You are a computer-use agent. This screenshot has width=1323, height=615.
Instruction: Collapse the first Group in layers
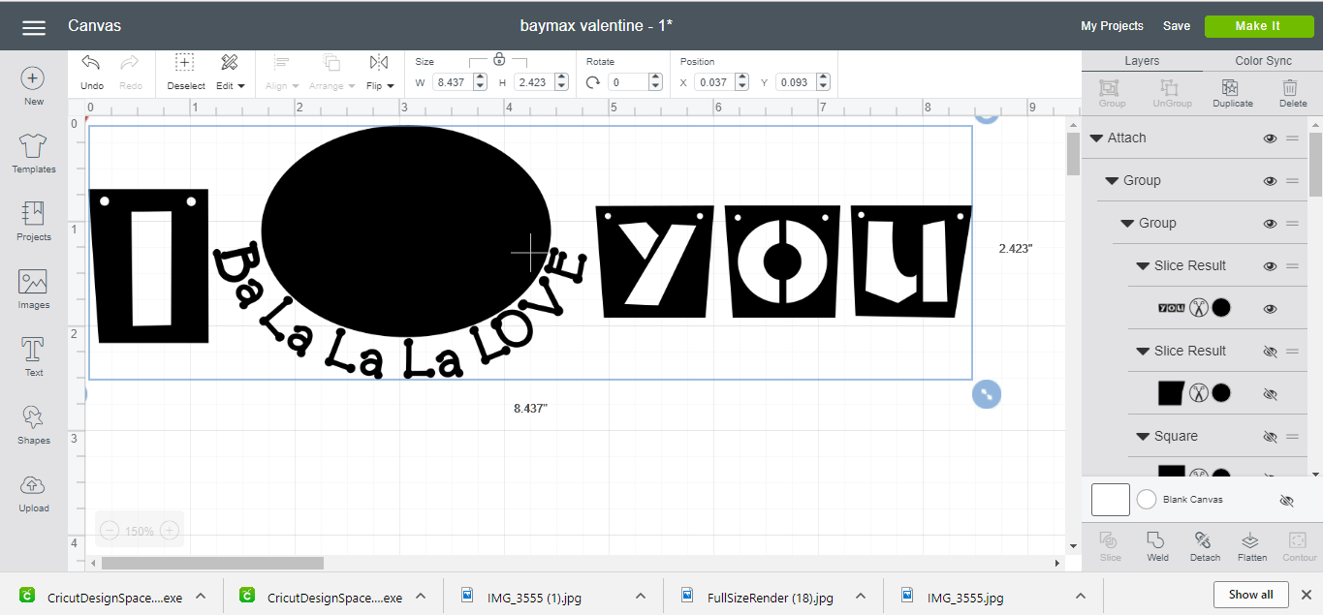[x=1113, y=181]
